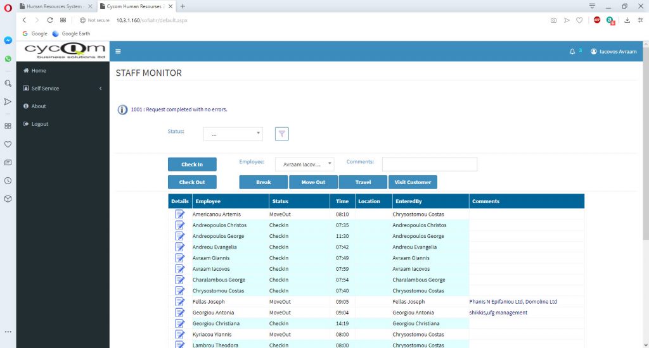Open details icon for Fellas Joseph row
The image size is (649, 348).
pyautogui.click(x=179, y=302)
